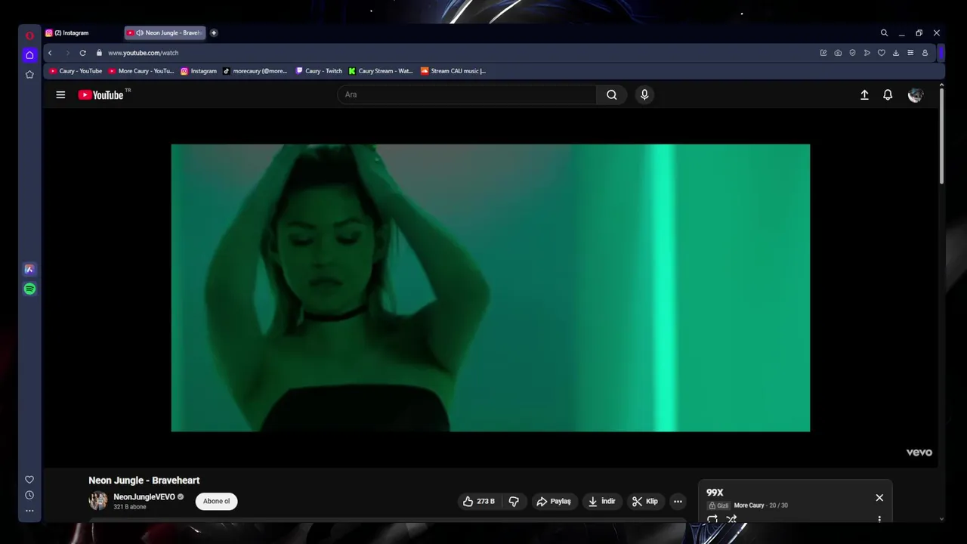Subscribe using the Abone ol button
Screen dimensions: 967x544
pos(216,501)
